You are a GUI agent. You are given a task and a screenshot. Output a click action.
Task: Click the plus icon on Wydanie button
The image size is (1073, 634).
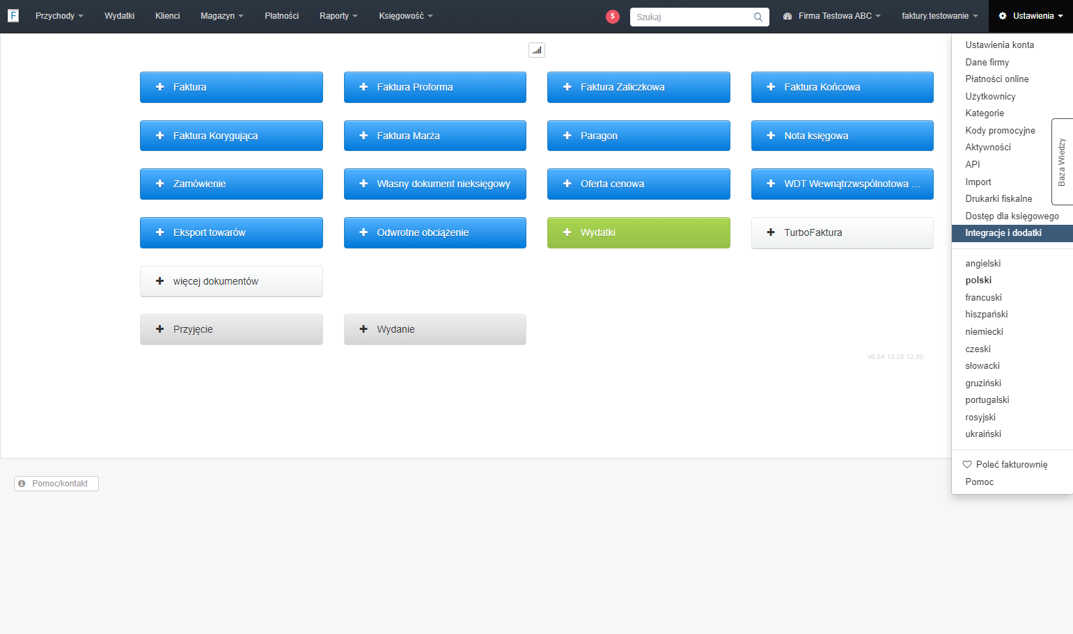tap(363, 329)
